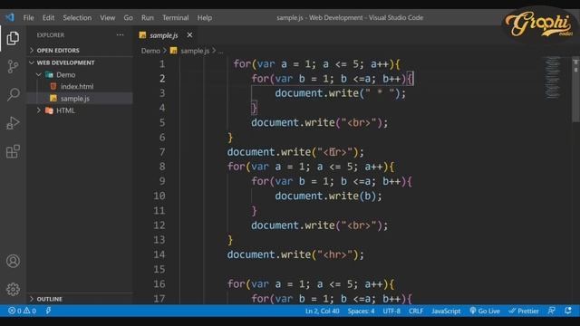Open the Edit menu

(x=48, y=18)
